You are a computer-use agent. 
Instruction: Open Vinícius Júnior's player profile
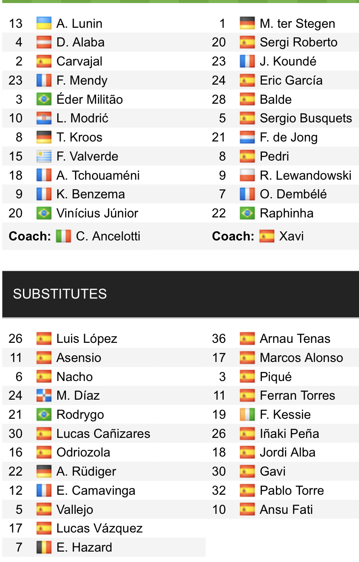pyautogui.click(x=97, y=214)
